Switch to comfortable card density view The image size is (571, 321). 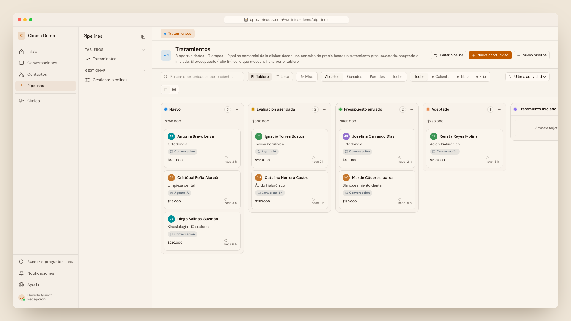point(166,90)
